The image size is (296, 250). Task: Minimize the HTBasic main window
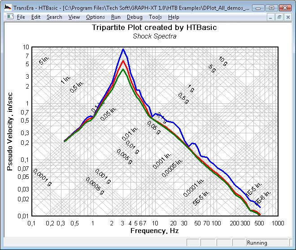(x=258, y=8)
